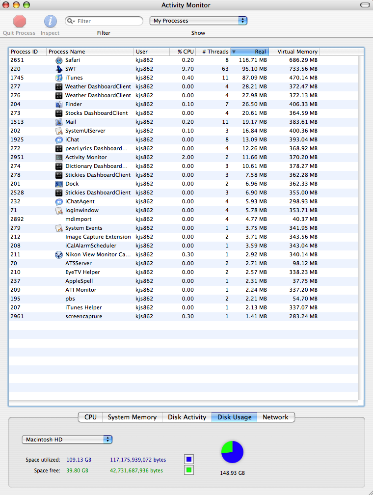373x495 pixels.
Task: Click the Mail stamp icon
Action: [59, 122]
